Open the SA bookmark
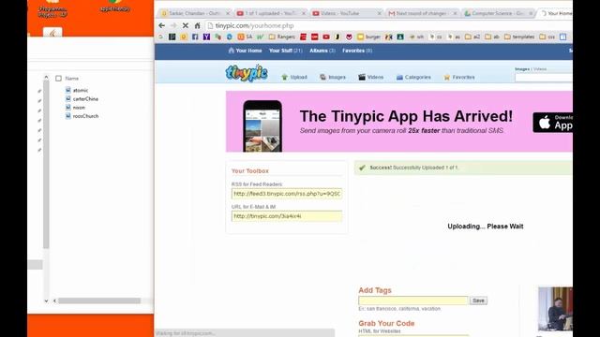 tap(245, 37)
